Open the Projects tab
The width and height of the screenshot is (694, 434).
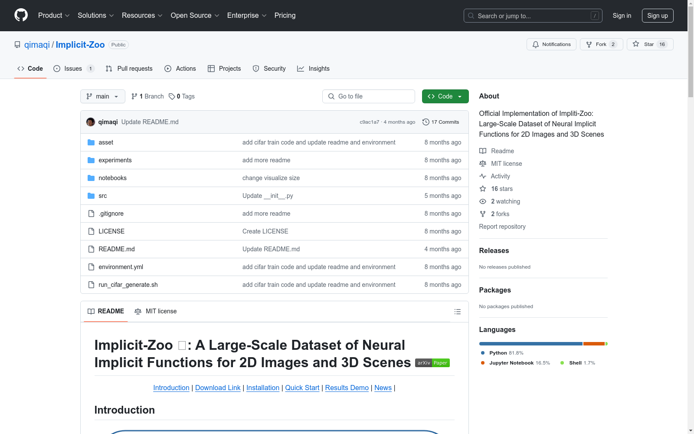(224, 69)
